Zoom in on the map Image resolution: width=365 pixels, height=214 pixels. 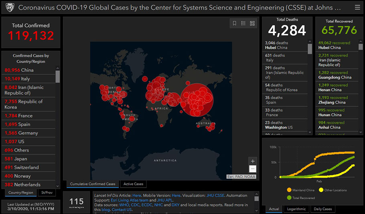point(253,161)
